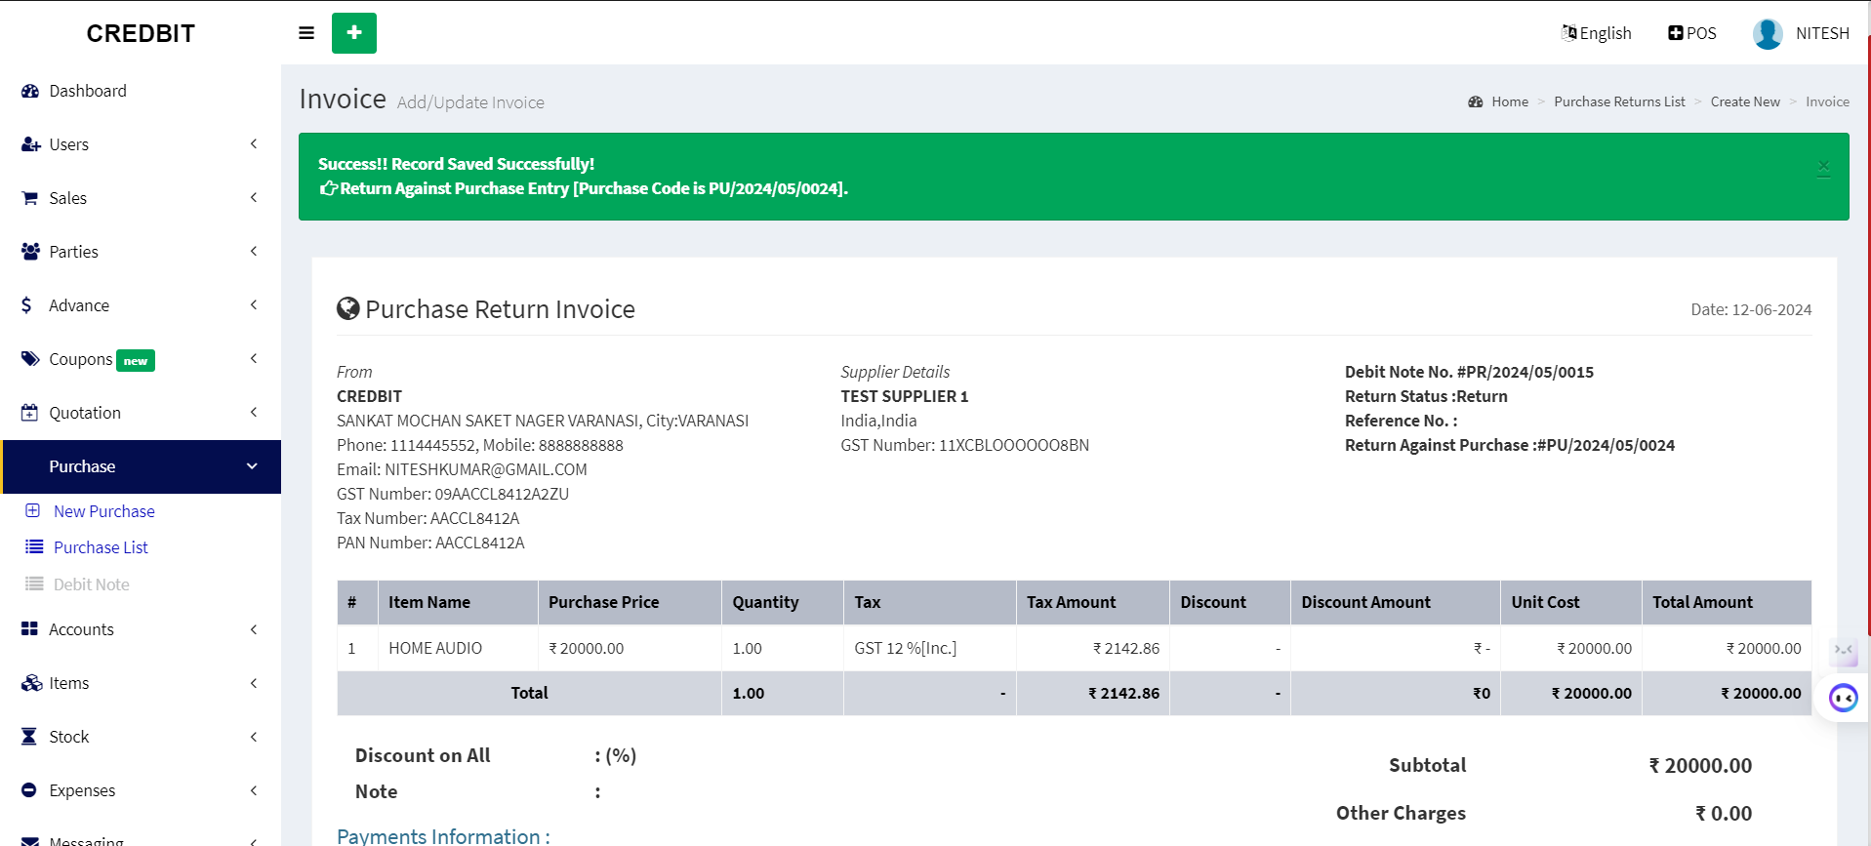Click the Purchase Return Invoice globe icon
1871x846 pixels.
(x=347, y=308)
